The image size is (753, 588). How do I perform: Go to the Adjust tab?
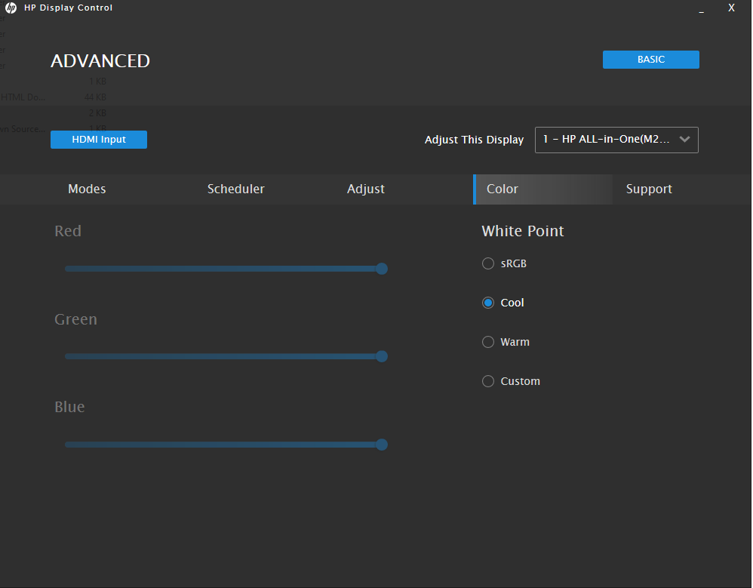pyautogui.click(x=366, y=189)
